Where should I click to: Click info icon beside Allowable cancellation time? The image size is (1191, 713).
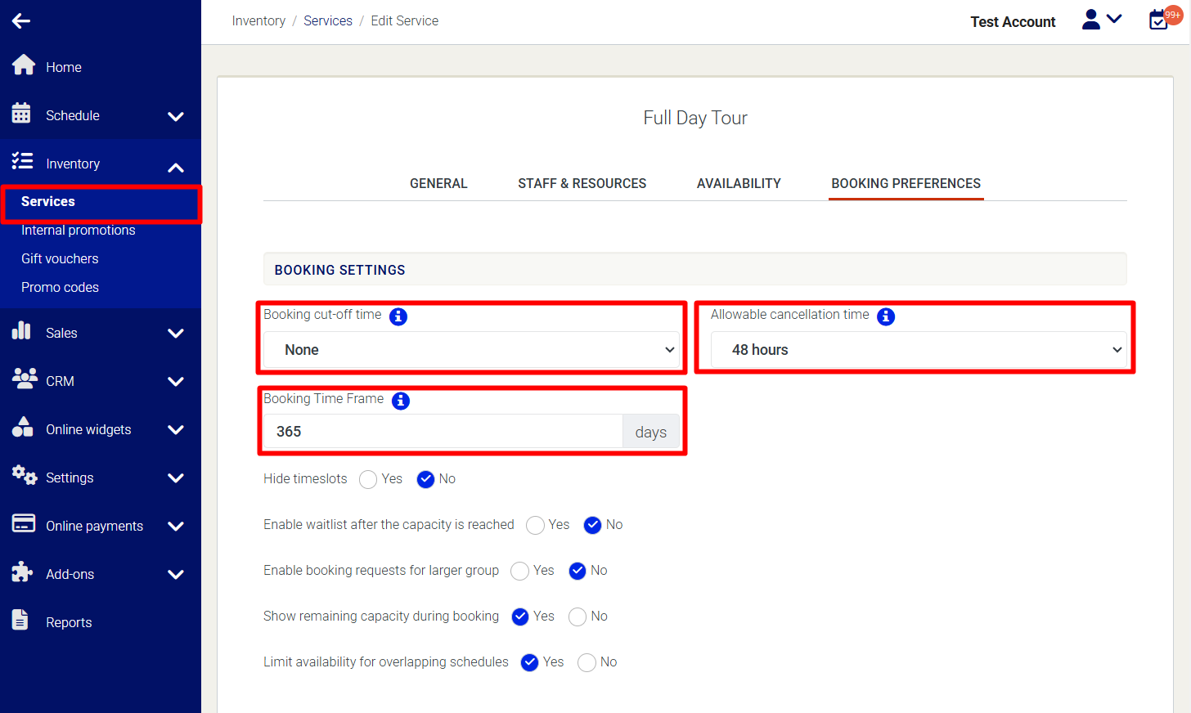tap(886, 316)
